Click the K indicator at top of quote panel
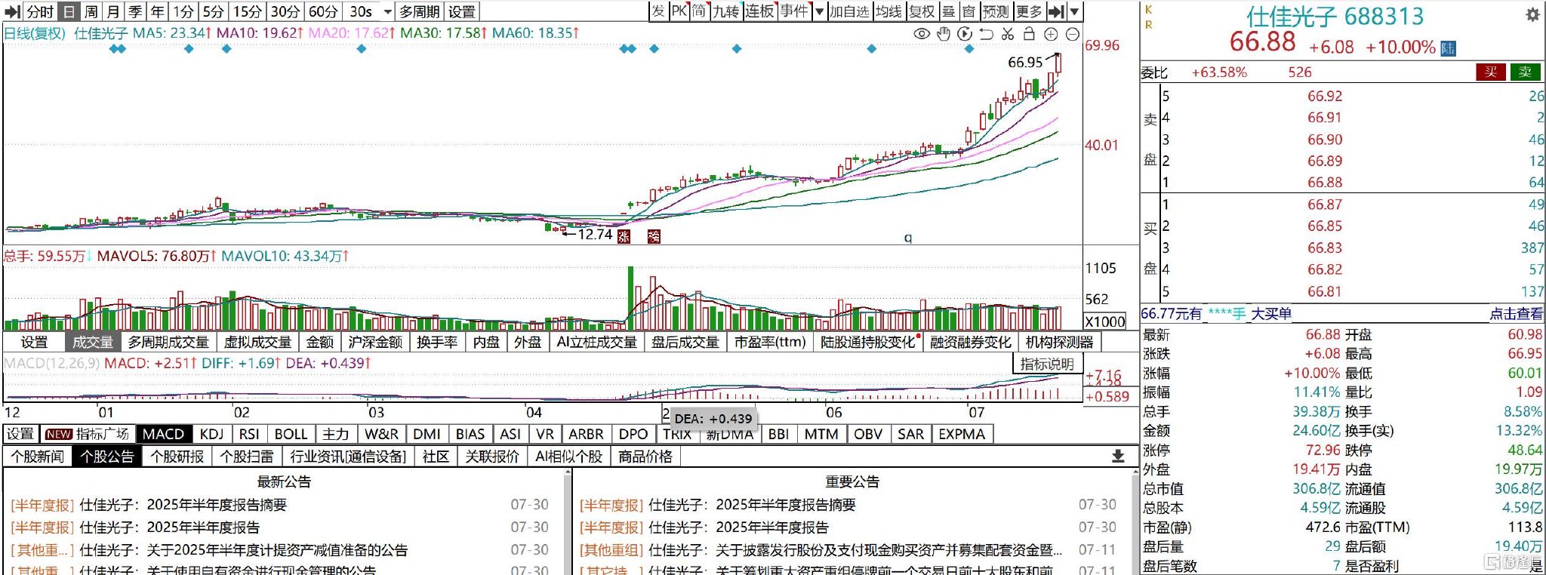The image size is (1546, 575). (1149, 9)
